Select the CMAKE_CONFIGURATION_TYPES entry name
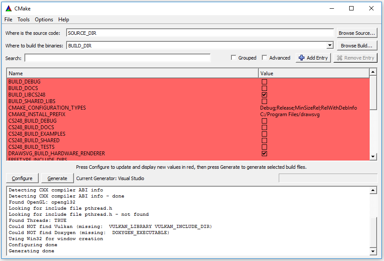This screenshot has width=384, height=261. [x=47, y=108]
